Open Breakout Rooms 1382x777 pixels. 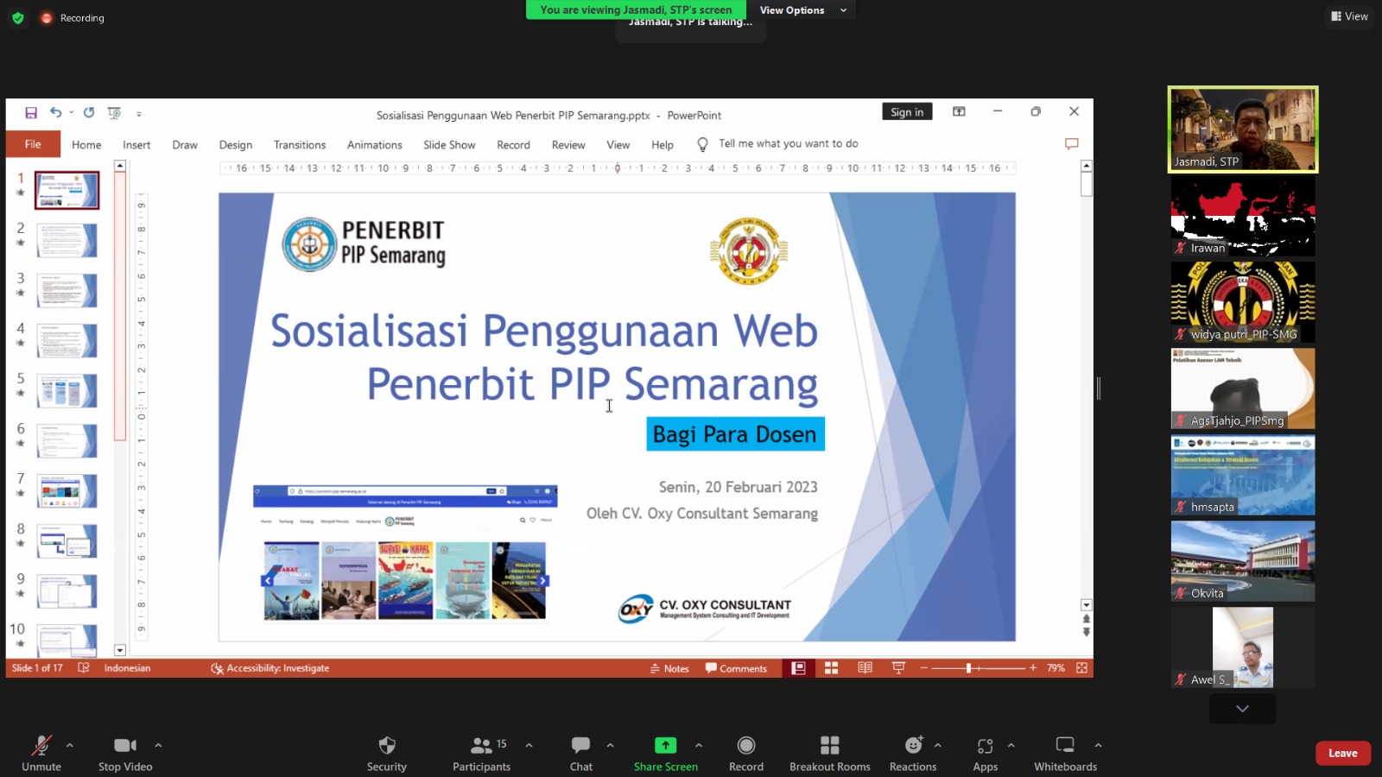tap(830, 754)
